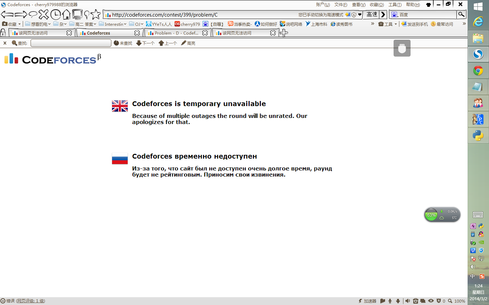Open the 上海市科 bookmark

click(316, 24)
